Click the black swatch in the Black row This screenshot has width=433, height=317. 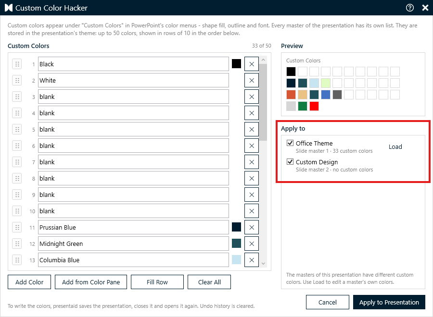[x=236, y=64]
